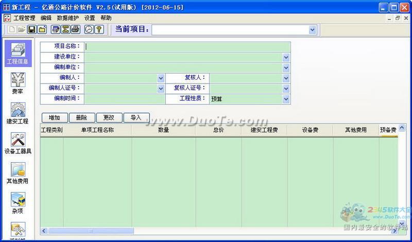Expand the 工程性质 dropdown showing 预算

[286, 99]
